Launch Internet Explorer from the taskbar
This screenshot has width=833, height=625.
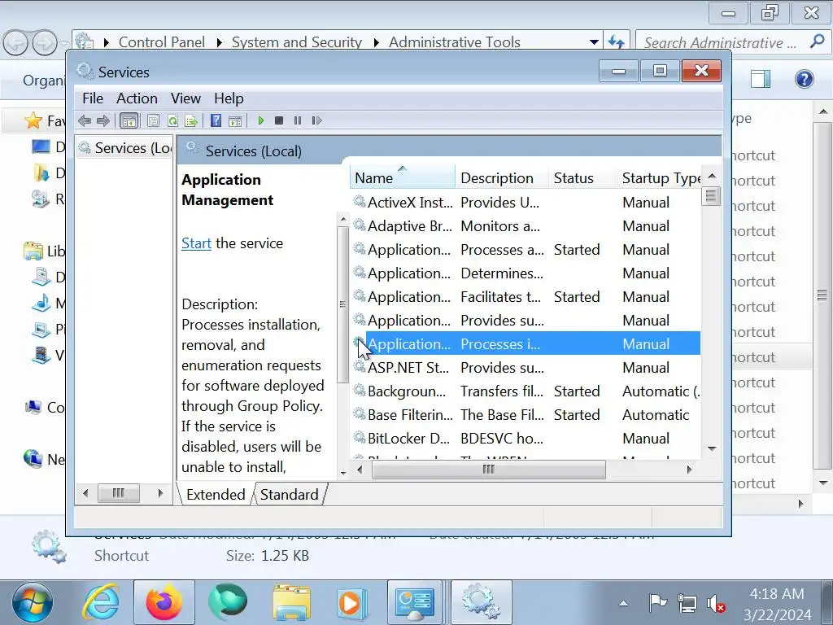(x=100, y=602)
